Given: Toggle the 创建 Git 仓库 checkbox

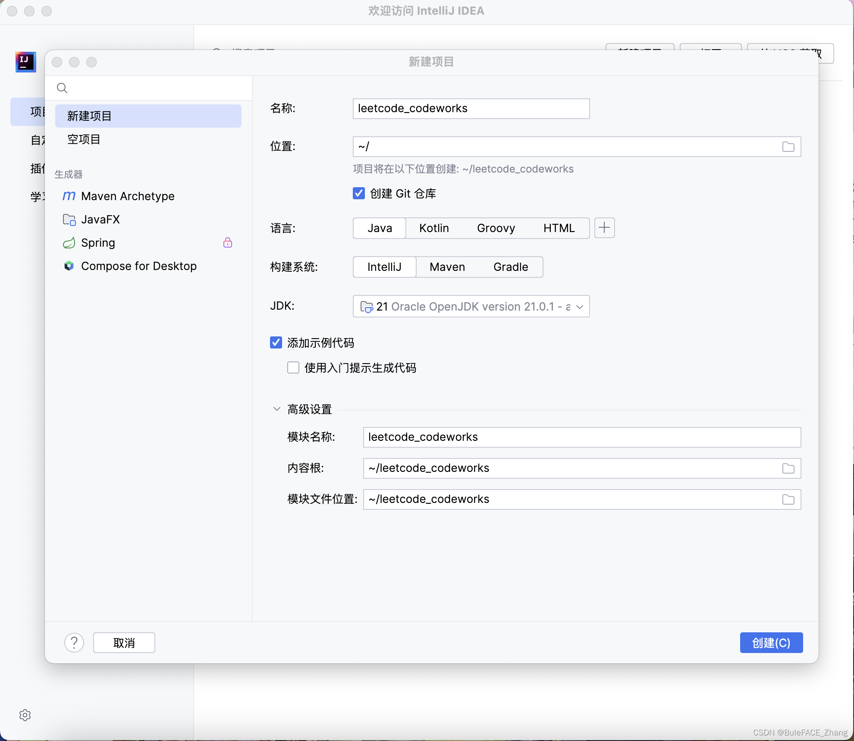Looking at the screenshot, I should (359, 193).
